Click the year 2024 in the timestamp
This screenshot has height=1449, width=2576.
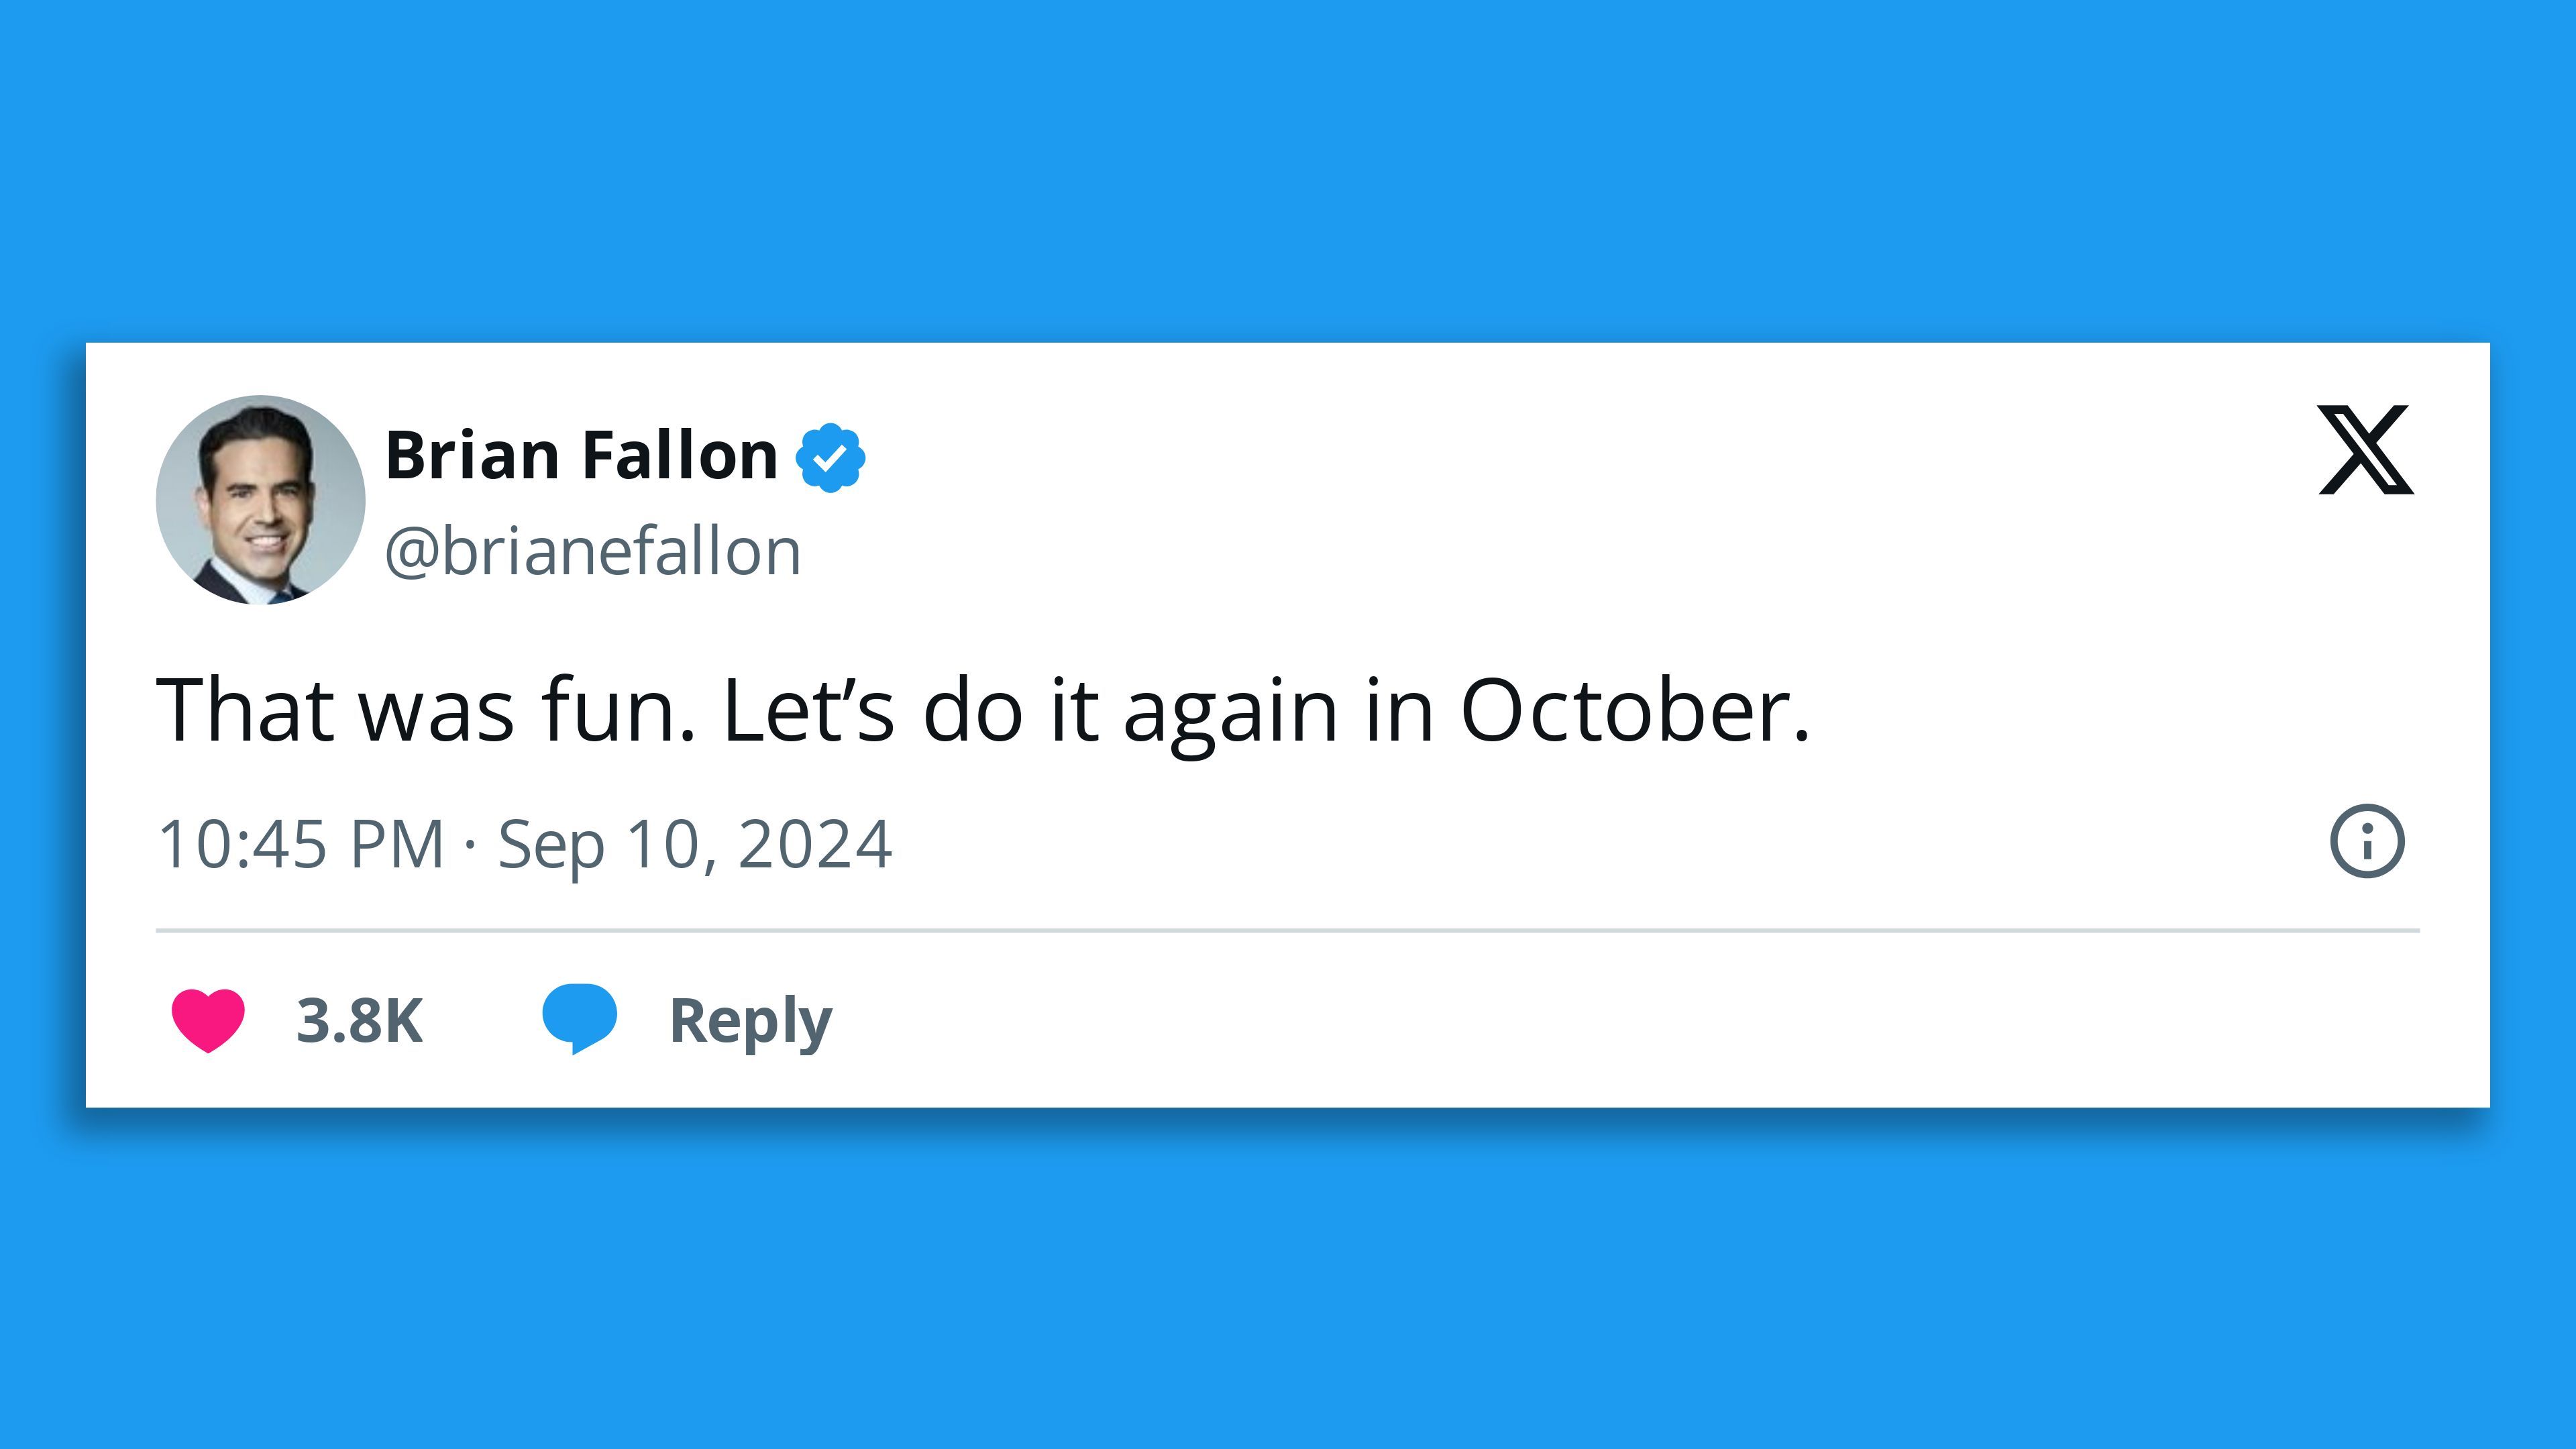click(814, 844)
